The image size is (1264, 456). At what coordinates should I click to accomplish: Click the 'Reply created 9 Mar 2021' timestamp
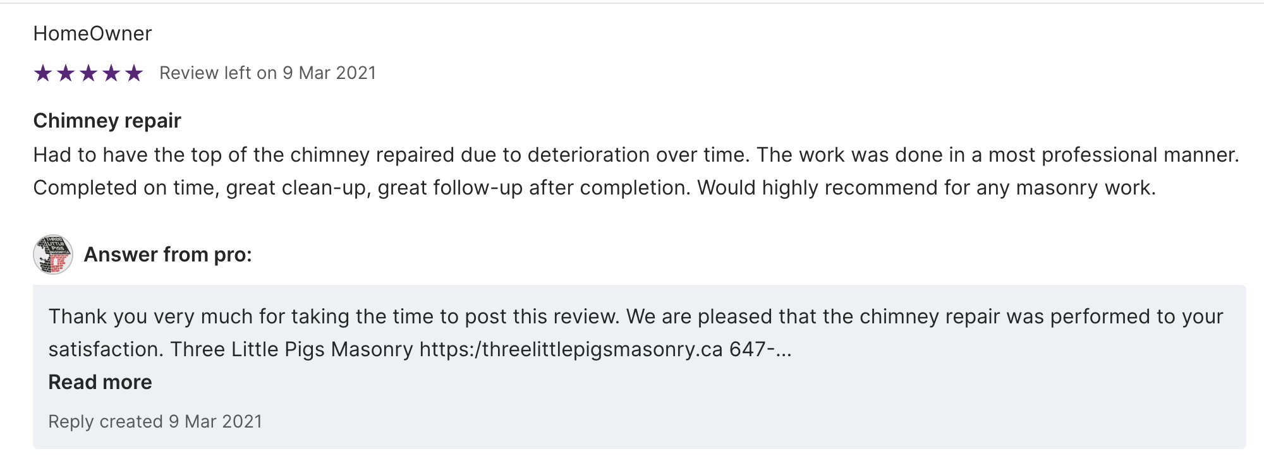[155, 421]
